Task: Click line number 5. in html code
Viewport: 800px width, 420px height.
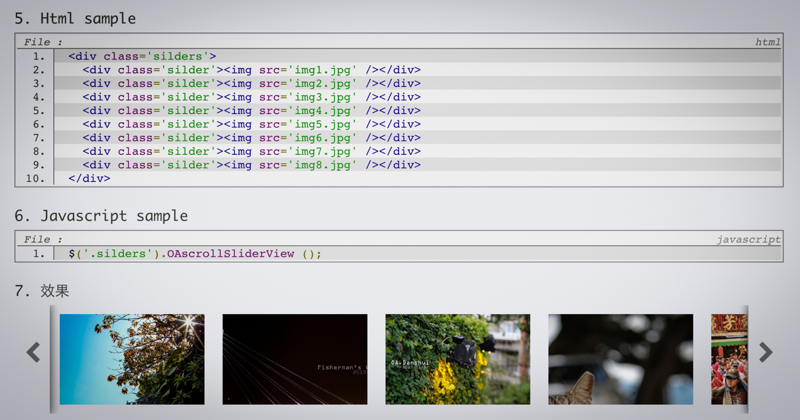Action: click(39, 111)
